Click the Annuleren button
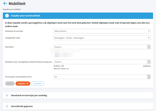This screenshot has width=156, height=111. tap(38, 83)
